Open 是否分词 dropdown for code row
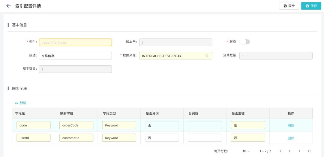 pos(162,125)
